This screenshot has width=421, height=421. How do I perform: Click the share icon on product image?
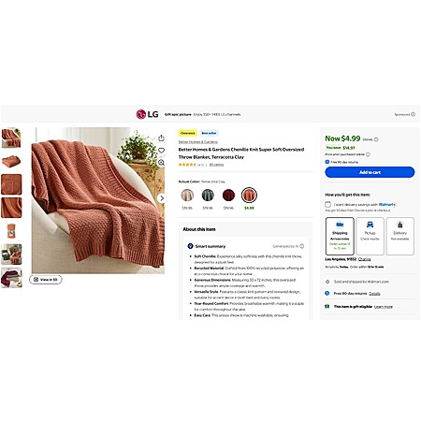[x=161, y=138]
